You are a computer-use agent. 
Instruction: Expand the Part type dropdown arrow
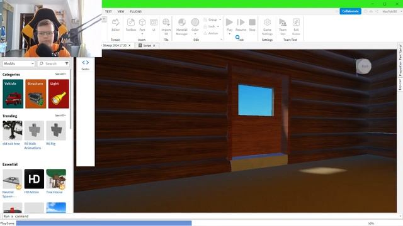(142, 34)
